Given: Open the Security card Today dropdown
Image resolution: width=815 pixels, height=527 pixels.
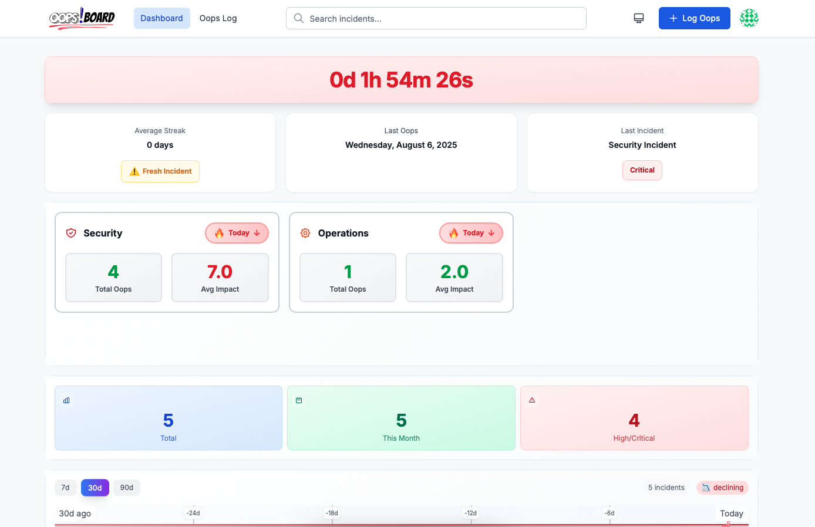Looking at the screenshot, I should 237,233.
